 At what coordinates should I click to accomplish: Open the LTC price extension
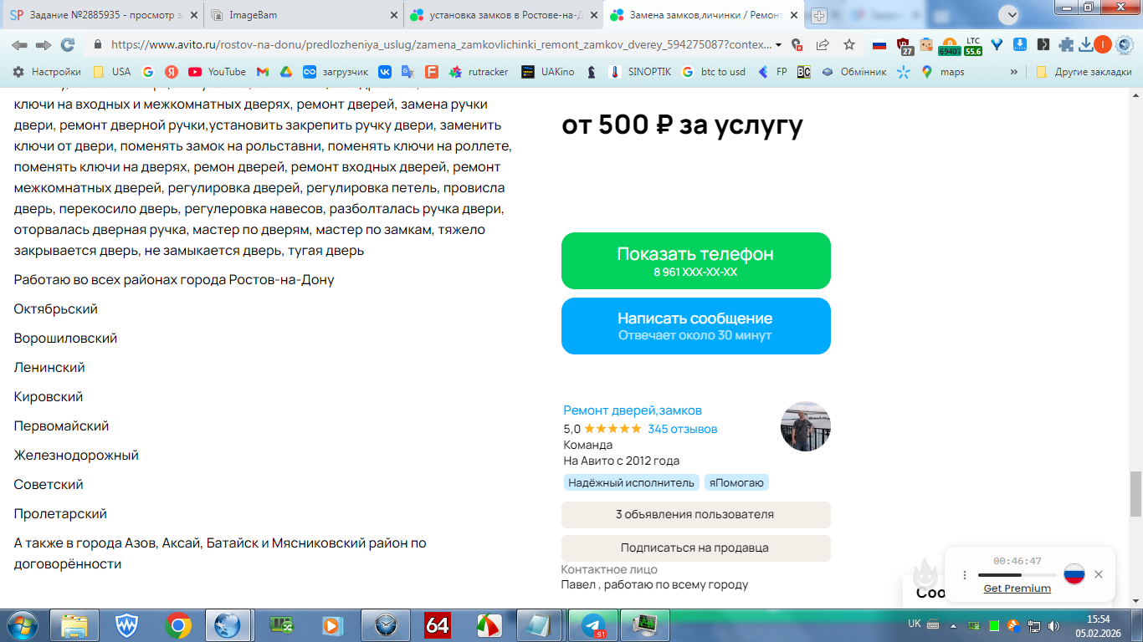click(x=972, y=45)
